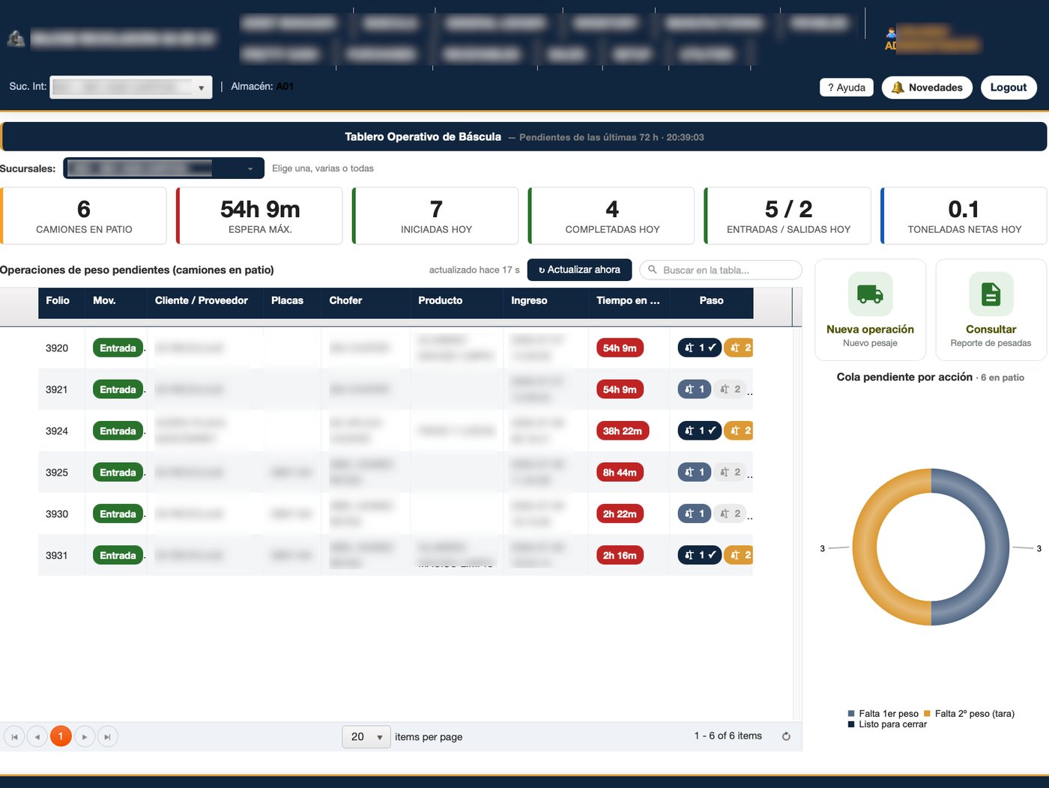Click the Toneladas Netas Hoy stat card
The width and height of the screenshot is (1049, 788).
coord(964,216)
